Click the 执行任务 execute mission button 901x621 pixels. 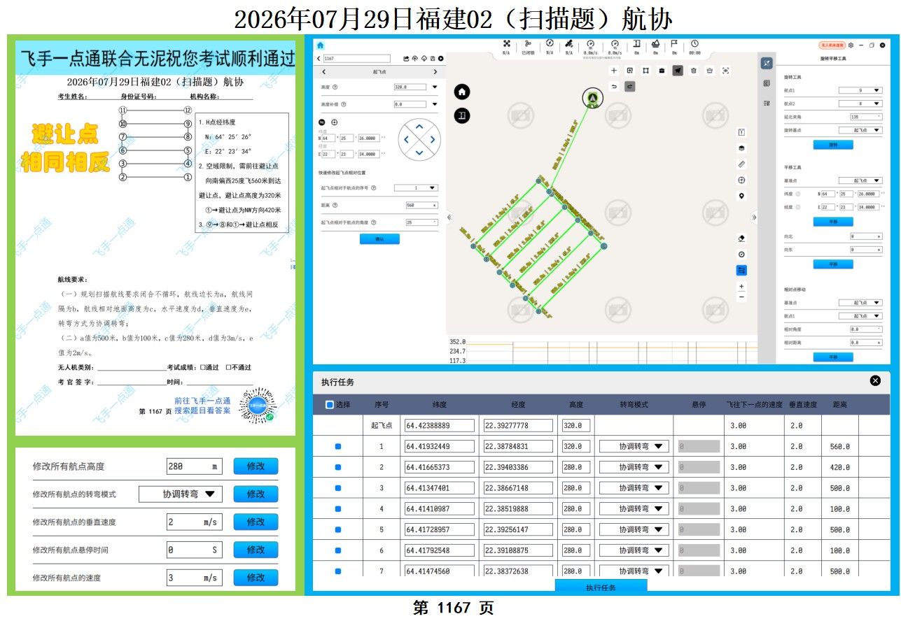click(601, 587)
